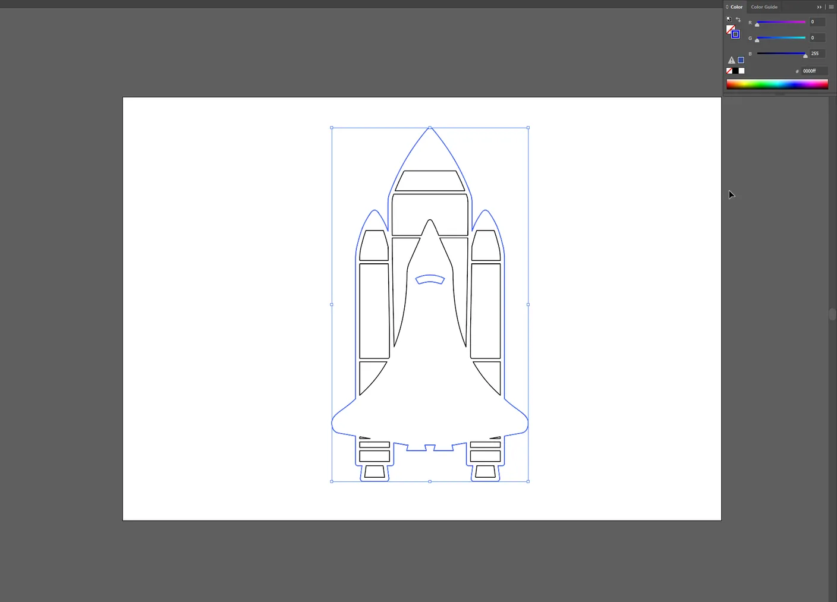Click the top trapezoid panel of the fuel tank
This screenshot has height=602, width=837.
430,181
